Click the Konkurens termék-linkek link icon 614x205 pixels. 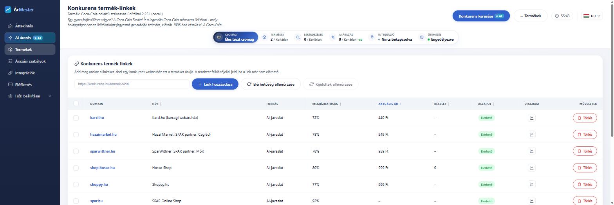pyautogui.click(x=77, y=64)
